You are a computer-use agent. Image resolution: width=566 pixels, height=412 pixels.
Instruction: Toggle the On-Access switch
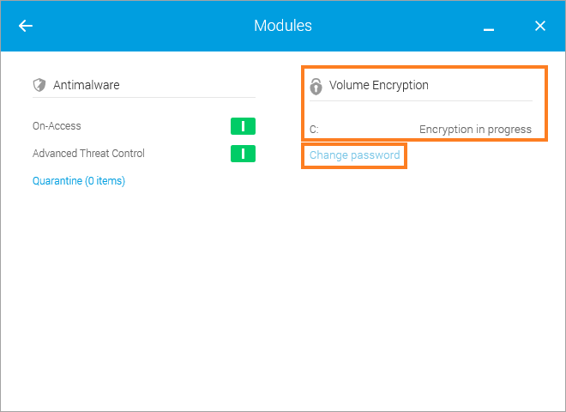click(243, 126)
